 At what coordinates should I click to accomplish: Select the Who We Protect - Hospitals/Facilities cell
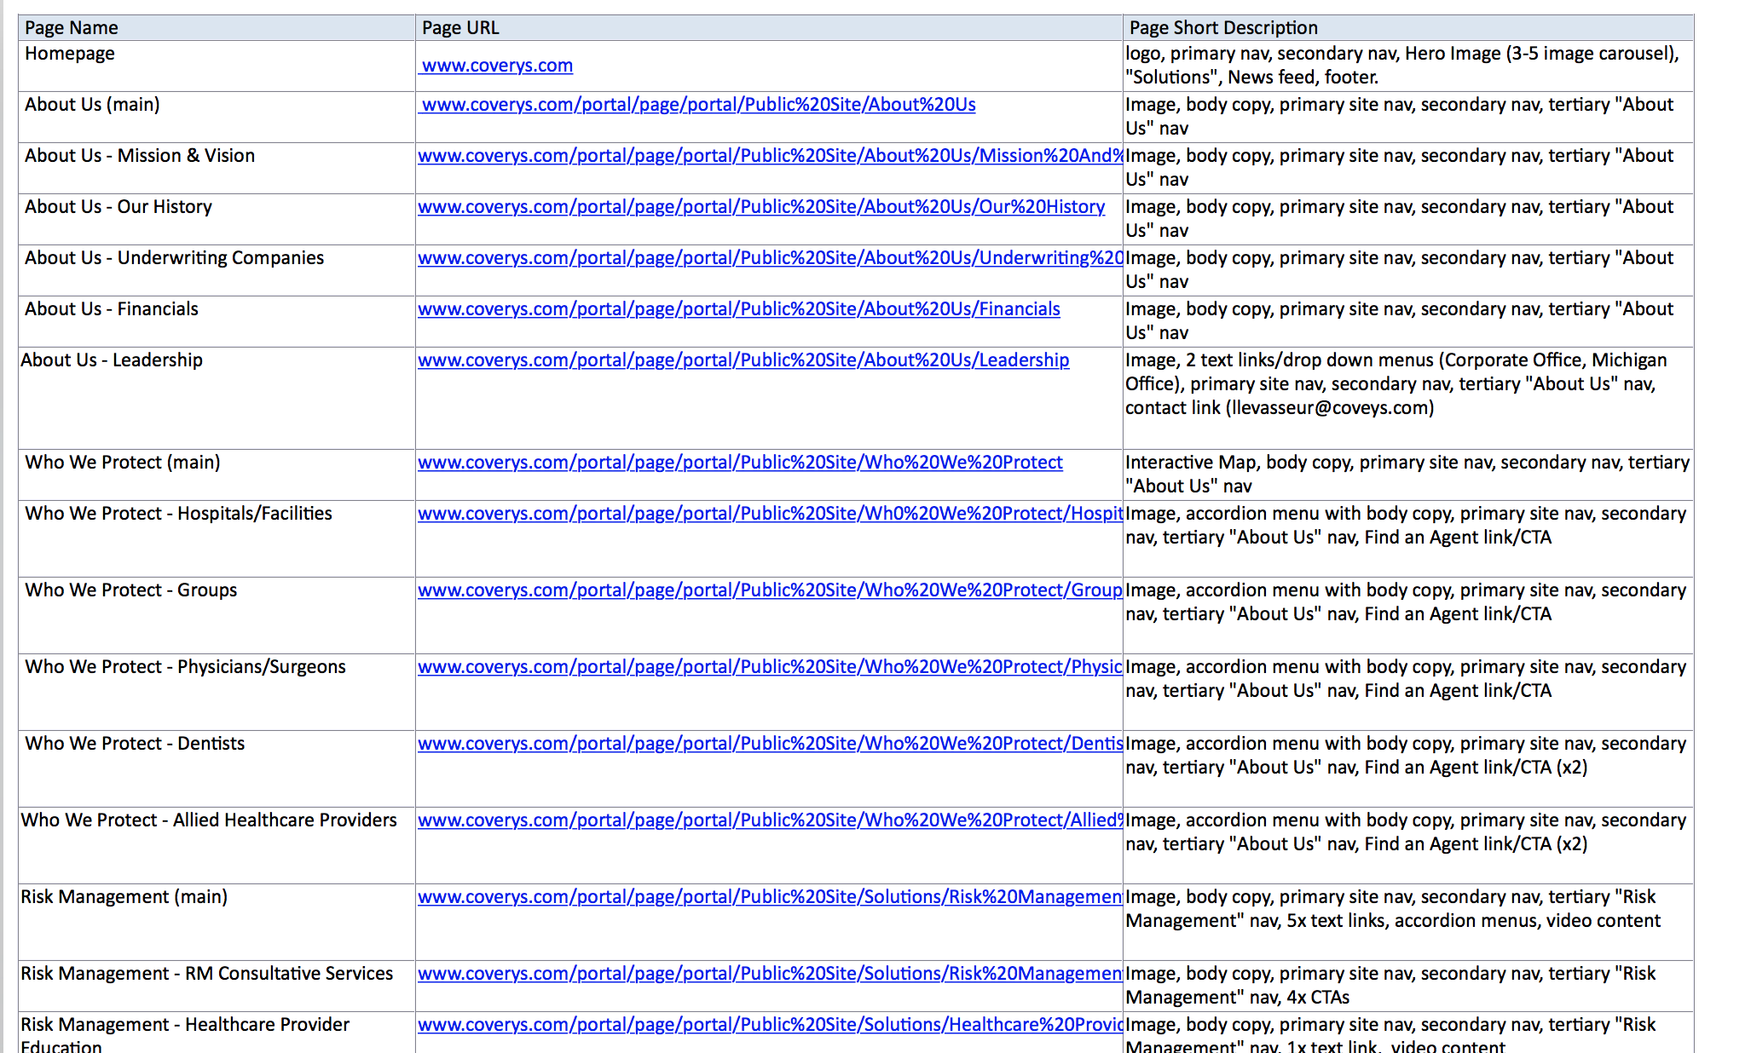click(x=217, y=538)
